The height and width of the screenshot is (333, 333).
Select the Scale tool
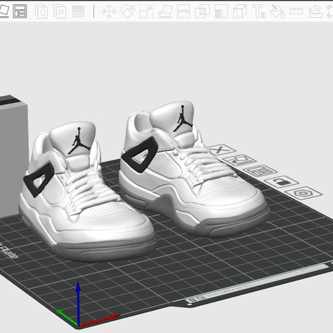[146, 12]
